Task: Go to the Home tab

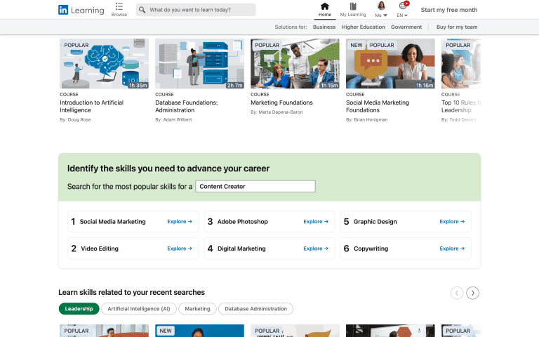Action: [324, 10]
